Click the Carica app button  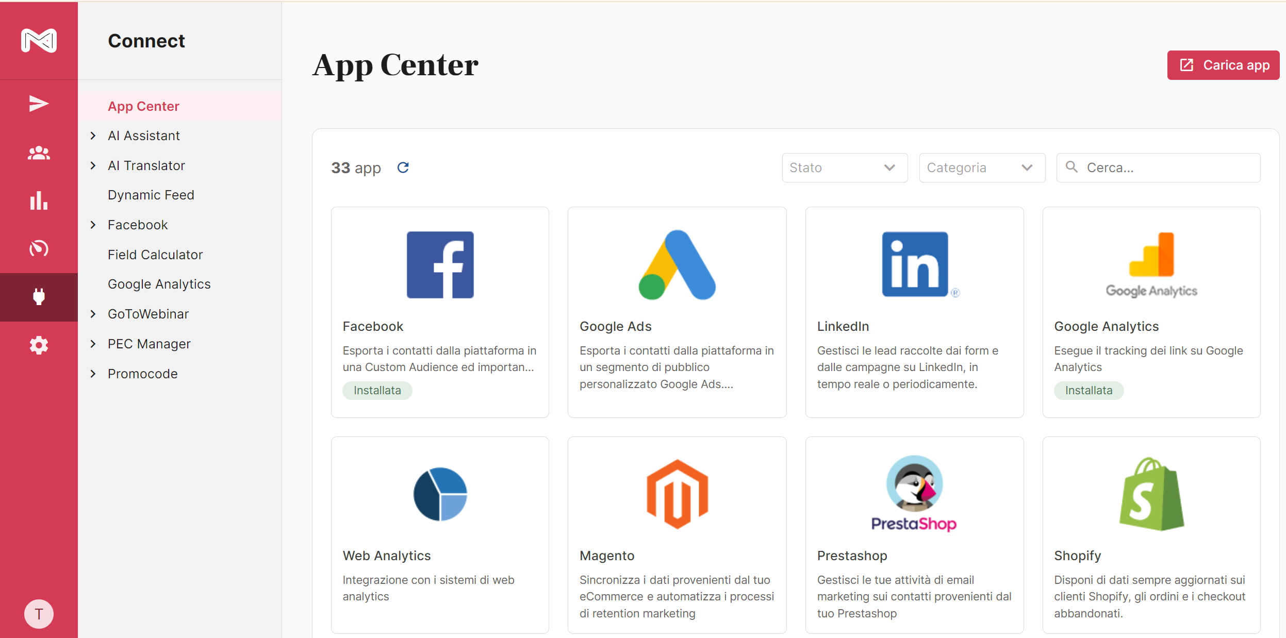(1223, 65)
